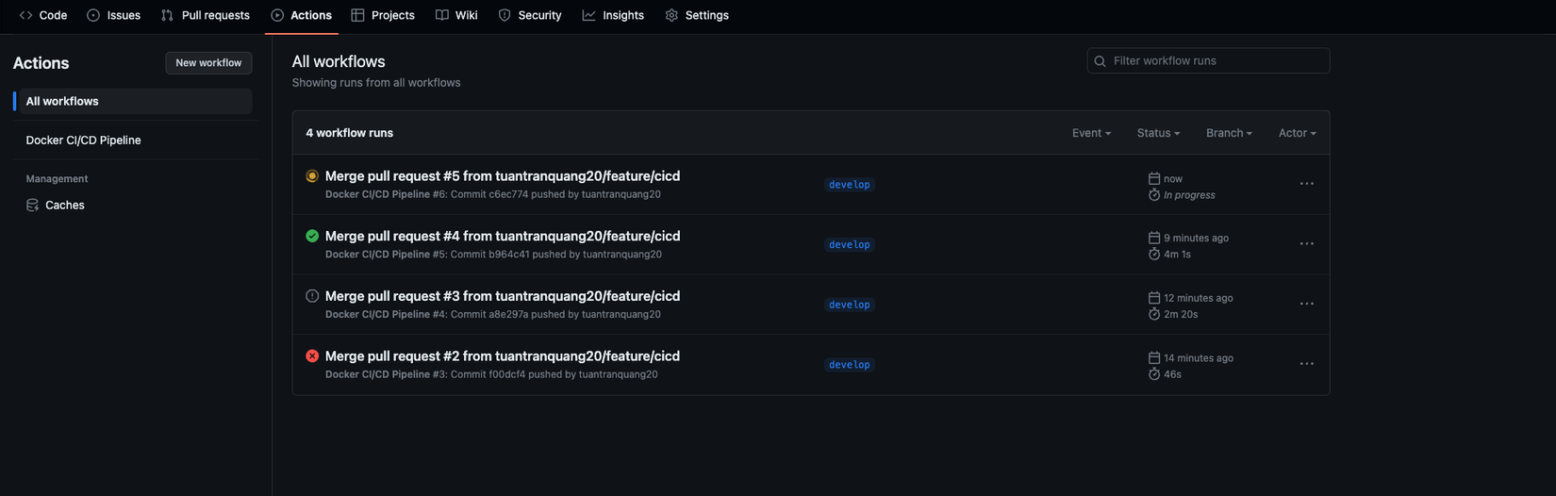Viewport: 1556px width, 496px height.
Task: Click the Code angle-brackets icon
Action: coord(25,15)
